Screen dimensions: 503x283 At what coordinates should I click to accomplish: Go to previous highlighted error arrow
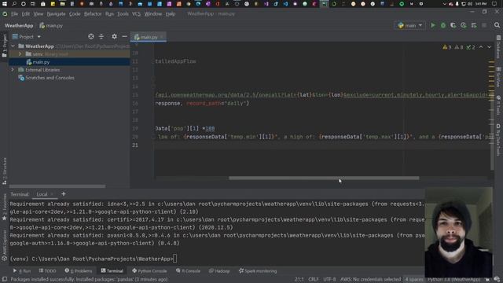click(x=481, y=47)
